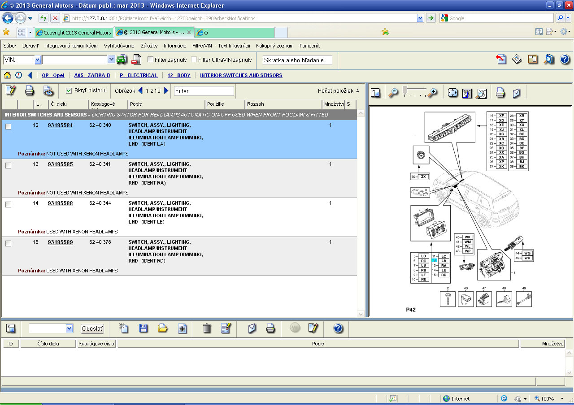Open the VIN type dropdown

click(38, 60)
